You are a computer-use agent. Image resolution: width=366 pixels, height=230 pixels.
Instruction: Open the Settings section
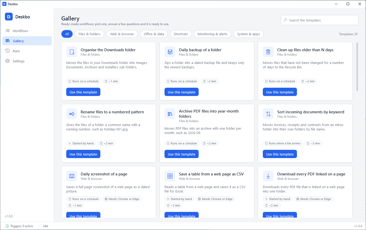(x=27, y=61)
